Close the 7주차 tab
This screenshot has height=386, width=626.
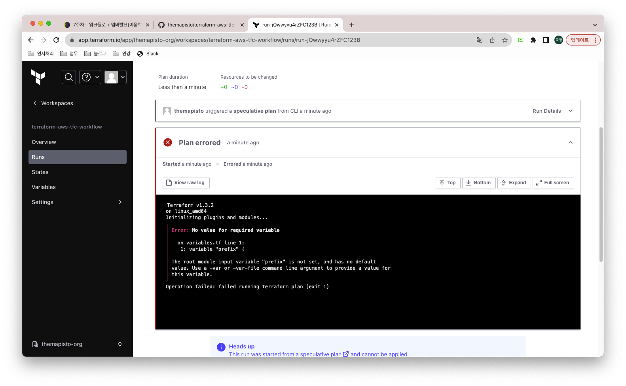click(148, 25)
